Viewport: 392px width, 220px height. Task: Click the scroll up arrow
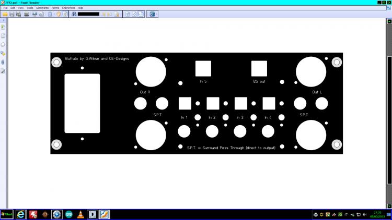[x=389, y=22]
